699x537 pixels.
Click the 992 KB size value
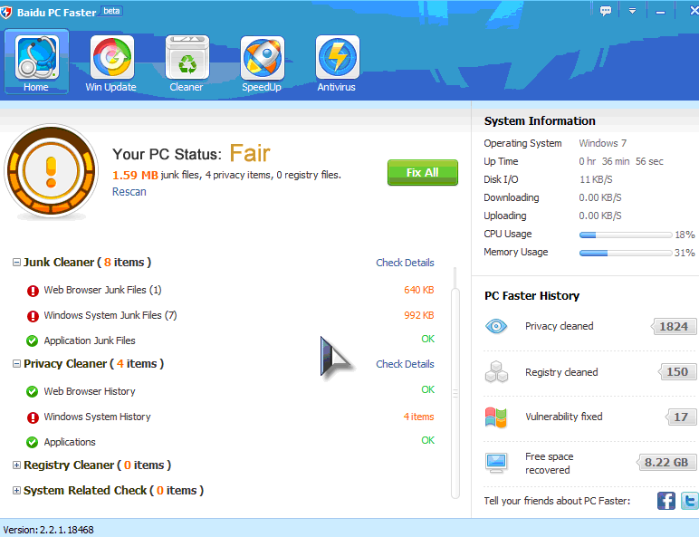(419, 315)
